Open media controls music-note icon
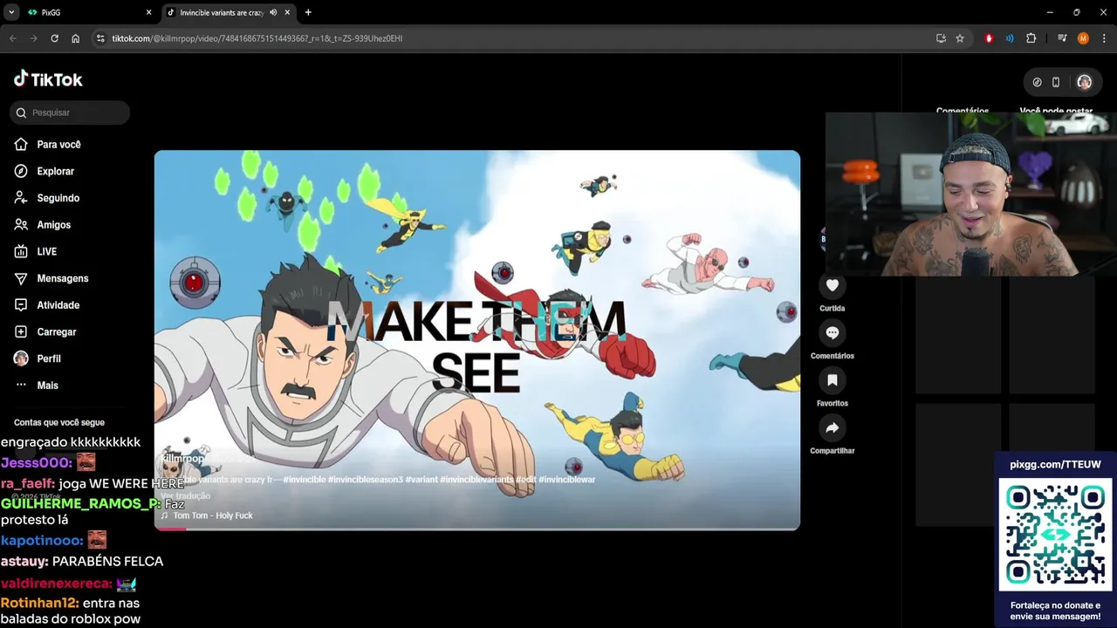Screen dimensions: 1117x628 point(1062,38)
